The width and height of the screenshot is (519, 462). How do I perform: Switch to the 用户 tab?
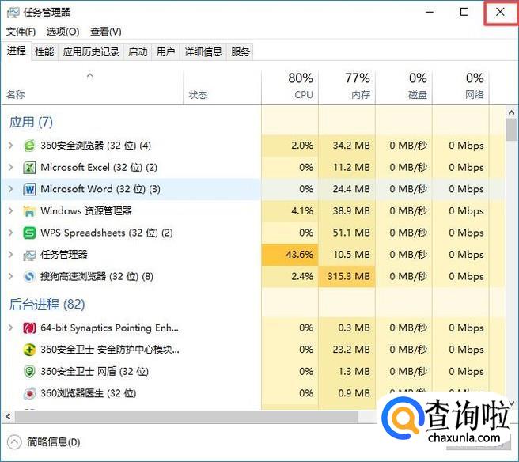(x=165, y=52)
